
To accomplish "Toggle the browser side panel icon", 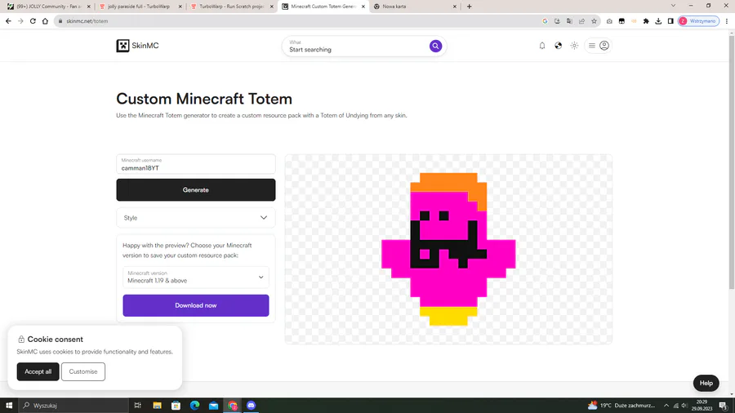I will tap(670, 21).
